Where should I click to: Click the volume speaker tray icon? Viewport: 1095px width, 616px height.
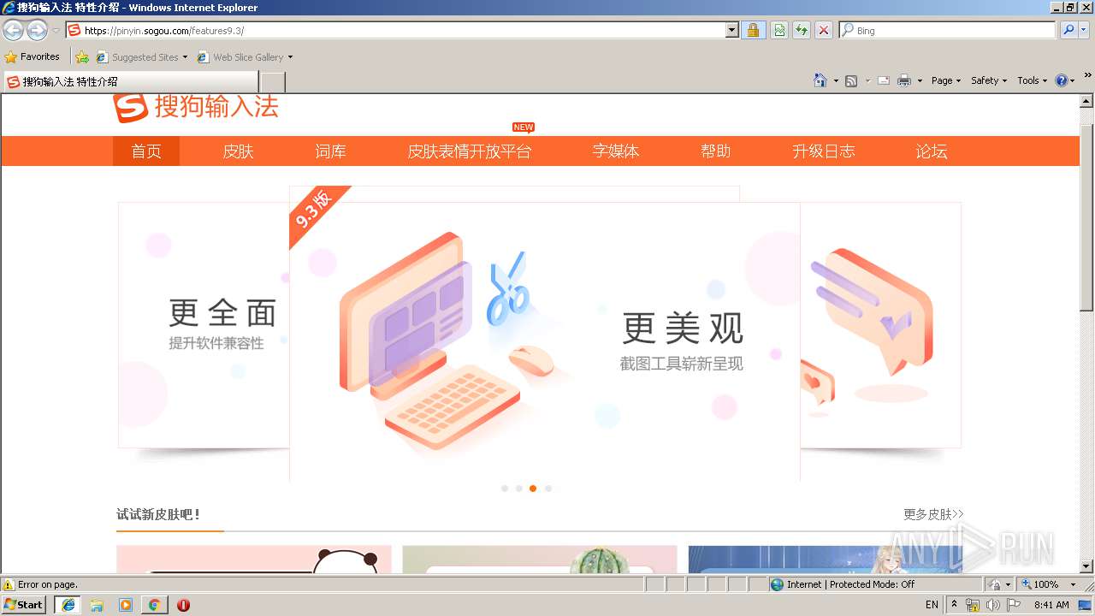click(x=992, y=605)
